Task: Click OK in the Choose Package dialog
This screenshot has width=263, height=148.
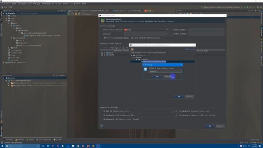Action: (179, 97)
